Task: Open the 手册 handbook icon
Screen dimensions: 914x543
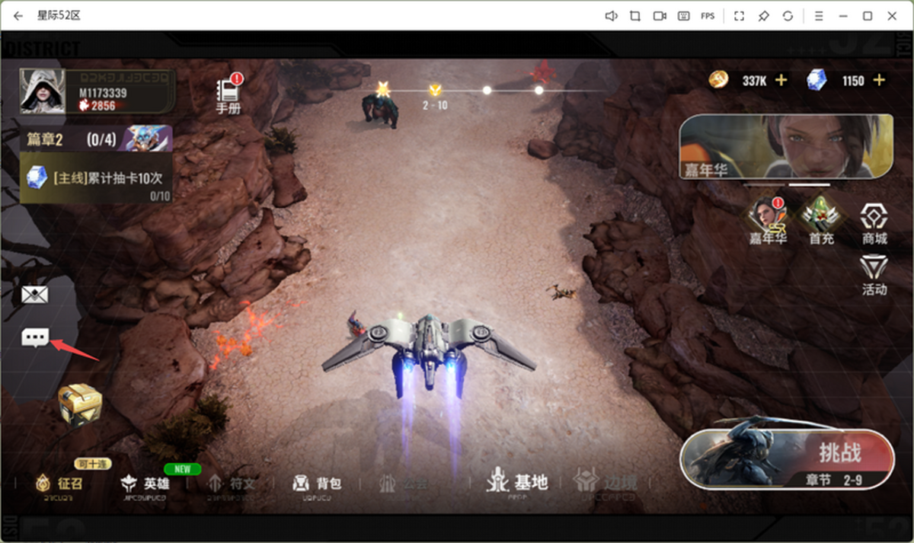Action: click(228, 94)
